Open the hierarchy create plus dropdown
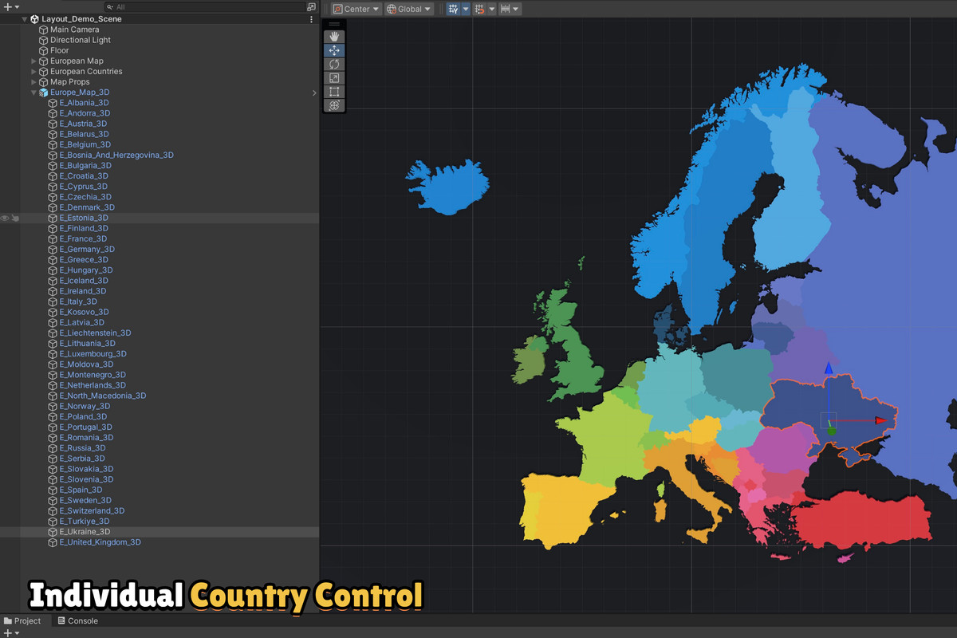 tap(11, 6)
